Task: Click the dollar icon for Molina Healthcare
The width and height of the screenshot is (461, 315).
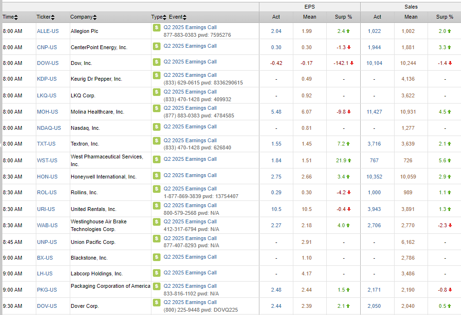Action: click(x=156, y=108)
